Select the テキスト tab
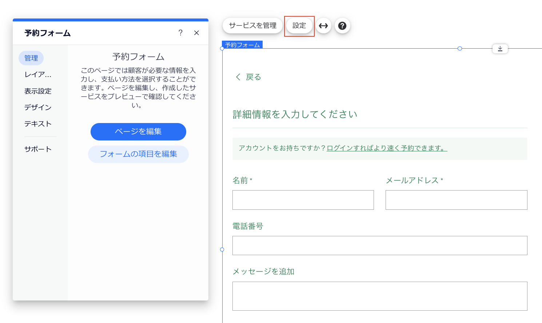This screenshot has height=323, width=542. point(38,124)
